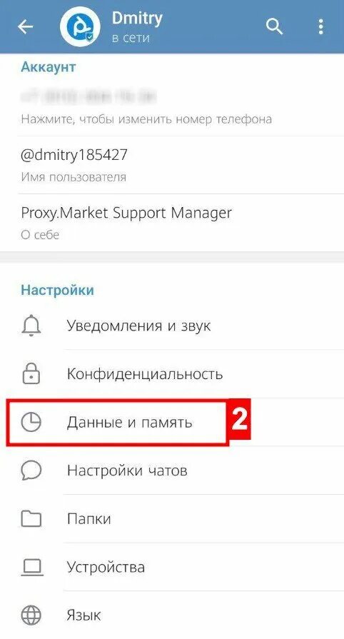
Task: Click the chat bubble icon
Action: coord(31,471)
